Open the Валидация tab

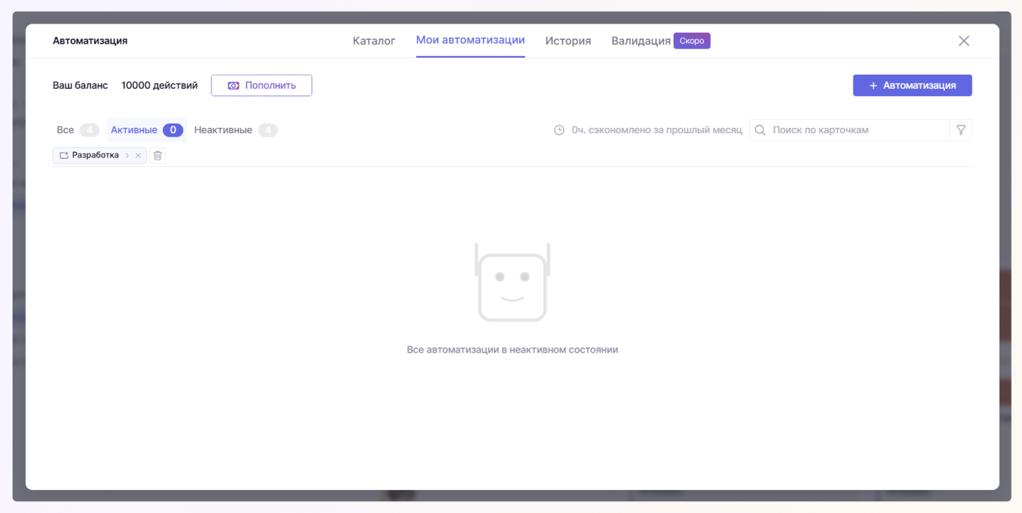coord(640,41)
